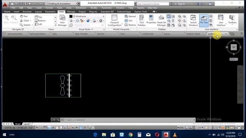The height and width of the screenshot is (138, 246).
Task: Click the New drawing icon in quick access toolbar
Action: (12, 3)
